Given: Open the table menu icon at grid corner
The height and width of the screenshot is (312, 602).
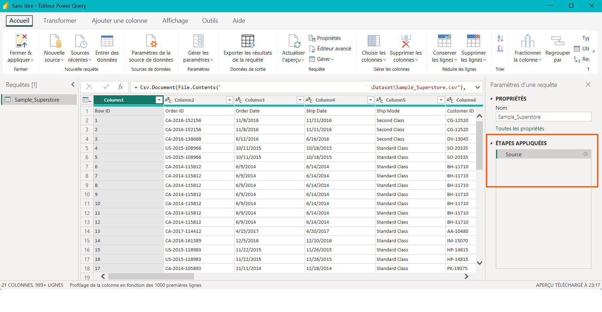Looking at the screenshot, I should pyautogui.click(x=87, y=100).
